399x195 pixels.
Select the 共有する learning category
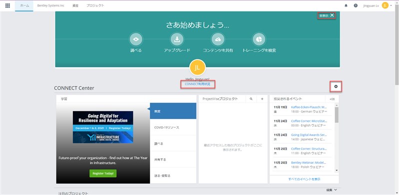173,160
